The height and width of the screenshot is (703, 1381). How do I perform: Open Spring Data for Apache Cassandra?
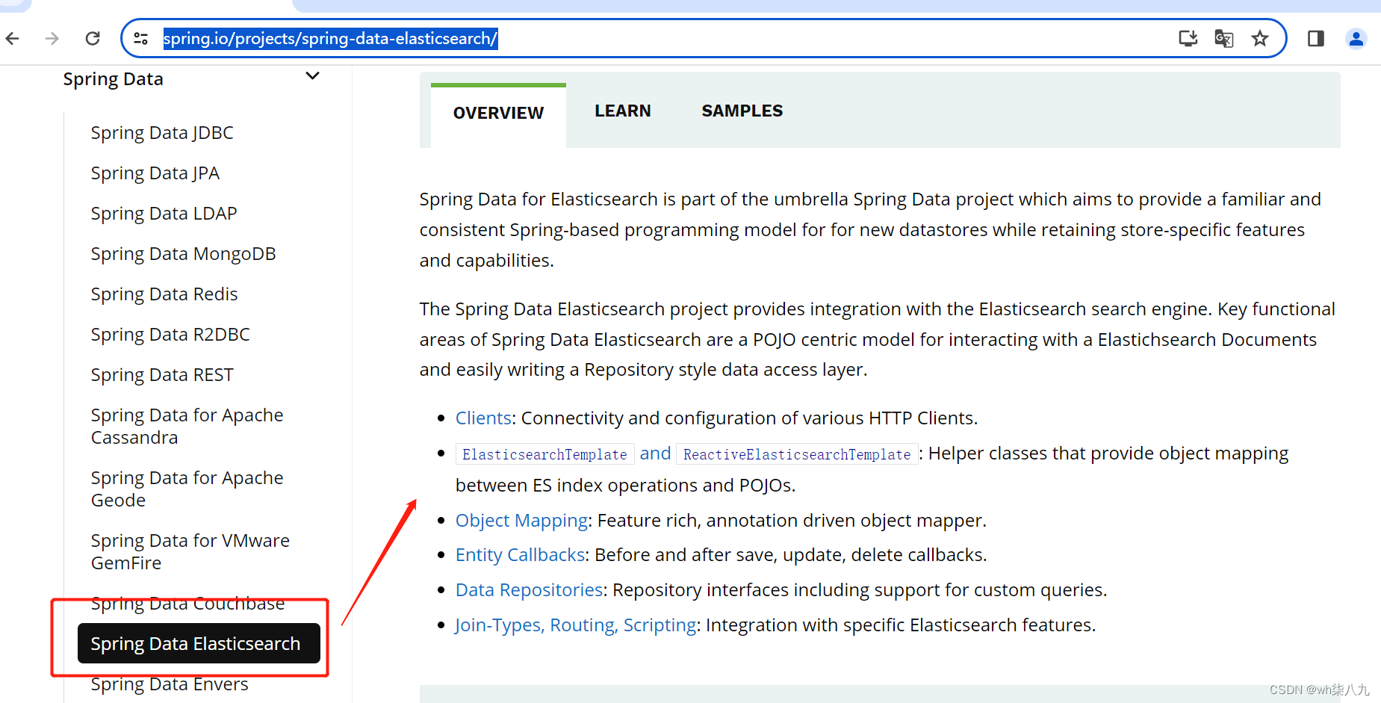point(187,426)
